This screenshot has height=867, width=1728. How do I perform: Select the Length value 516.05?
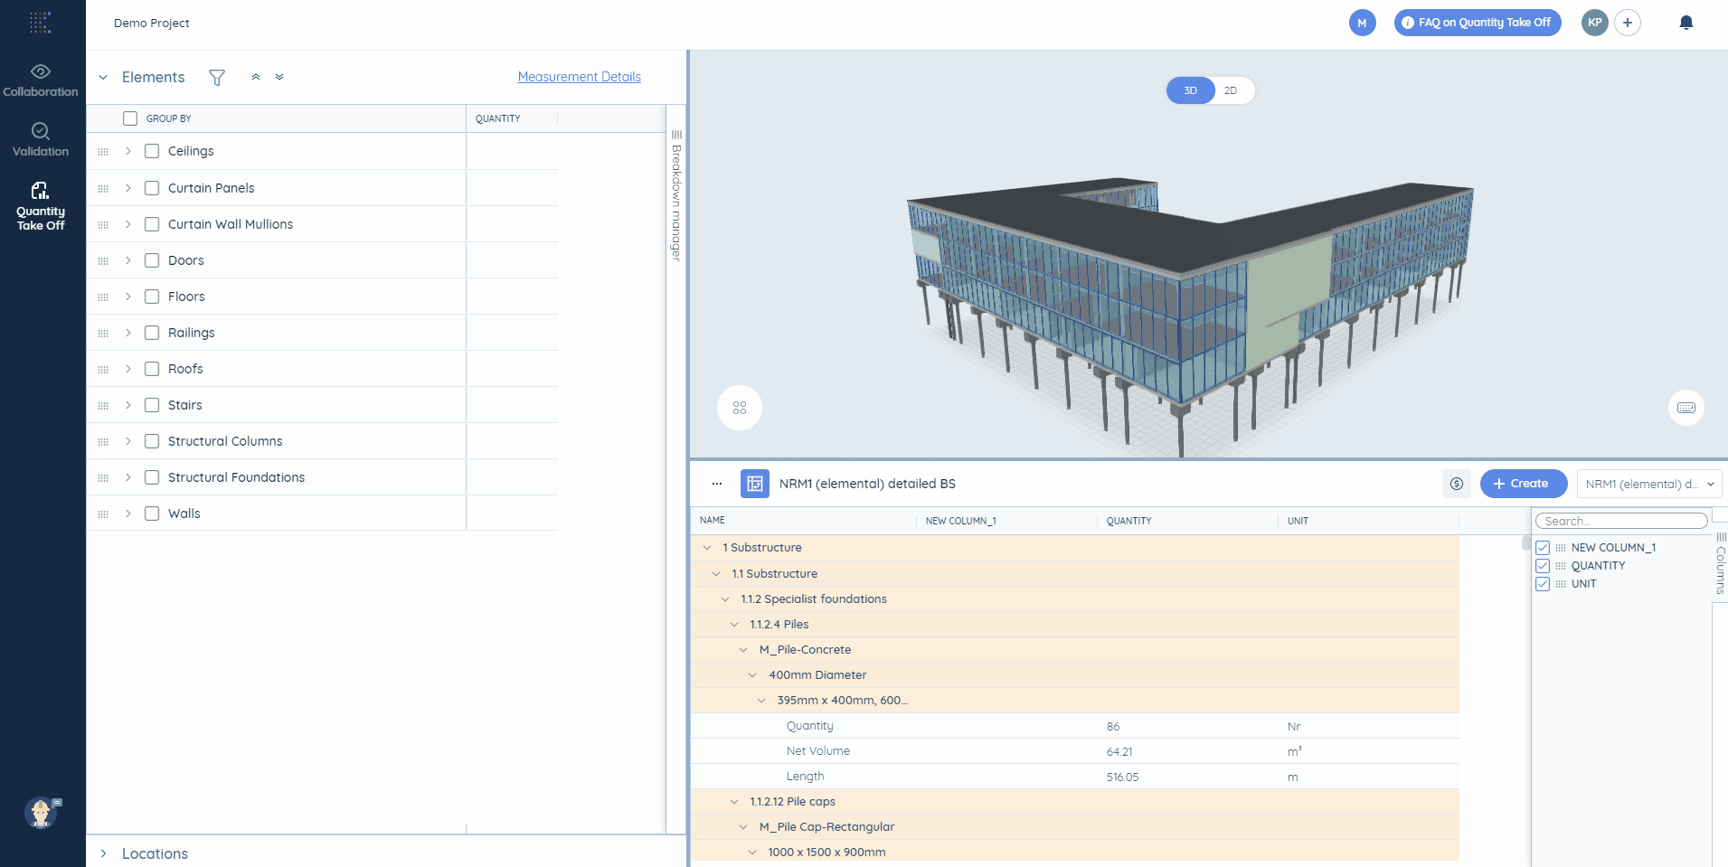click(1122, 777)
